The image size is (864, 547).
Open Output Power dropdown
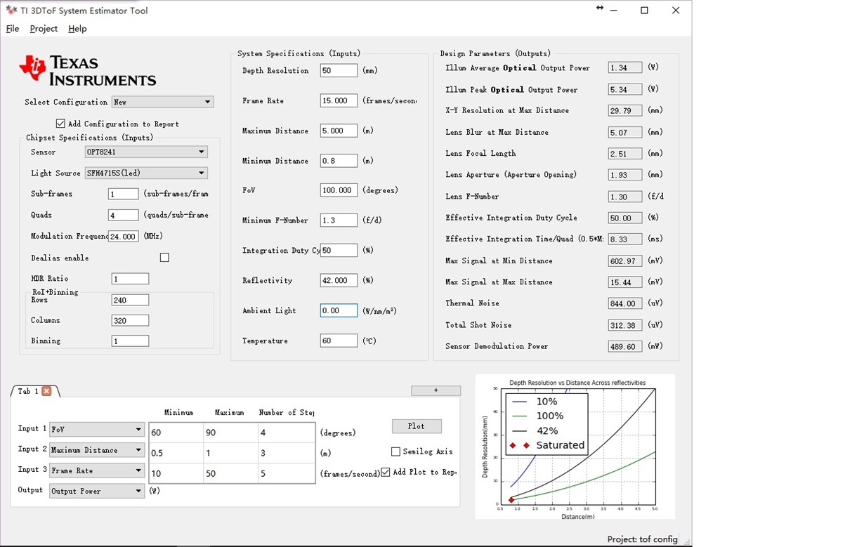pyautogui.click(x=97, y=491)
